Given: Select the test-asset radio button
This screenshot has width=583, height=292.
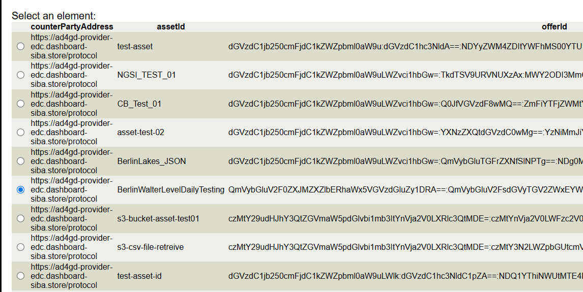Looking at the screenshot, I should [x=20, y=46].
